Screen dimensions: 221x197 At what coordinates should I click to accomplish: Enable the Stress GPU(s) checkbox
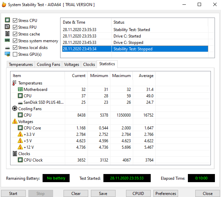point(15,54)
